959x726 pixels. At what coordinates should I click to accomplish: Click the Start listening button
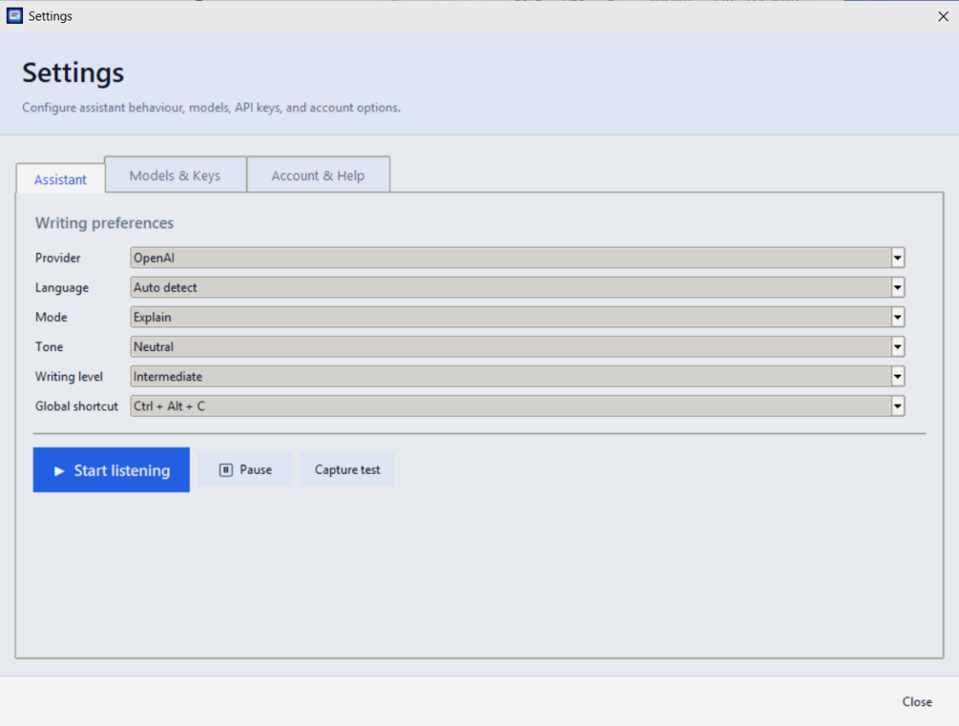pyautogui.click(x=112, y=469)
